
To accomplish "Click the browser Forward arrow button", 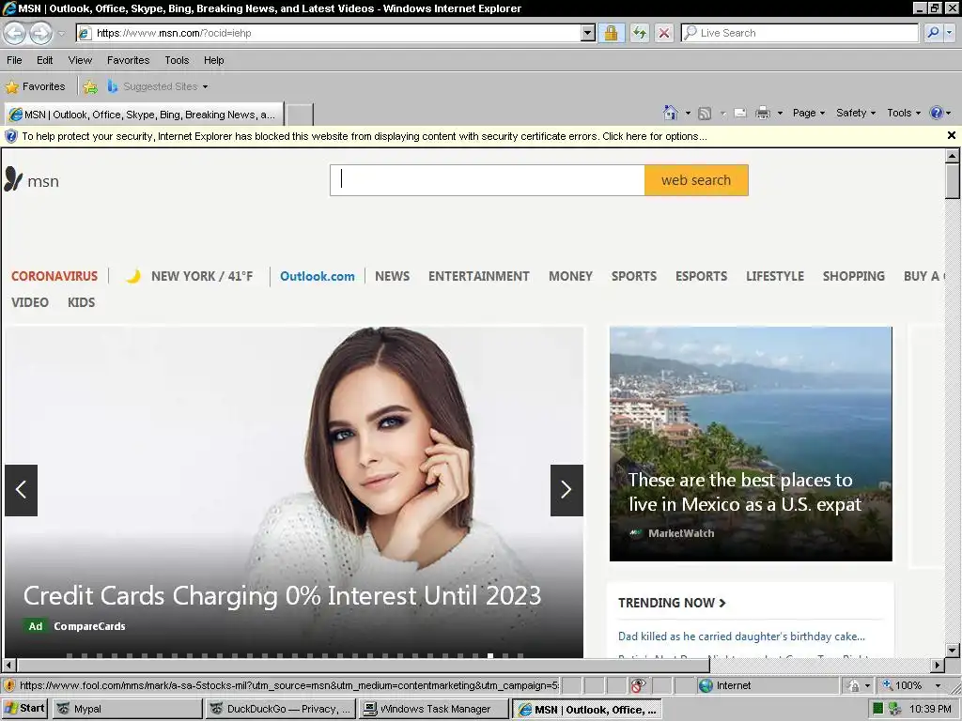I will [x=41, y=33].
